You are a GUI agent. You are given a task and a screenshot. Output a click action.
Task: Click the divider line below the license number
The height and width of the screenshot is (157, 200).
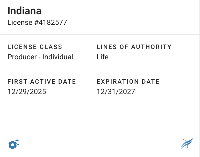[100, 35]
